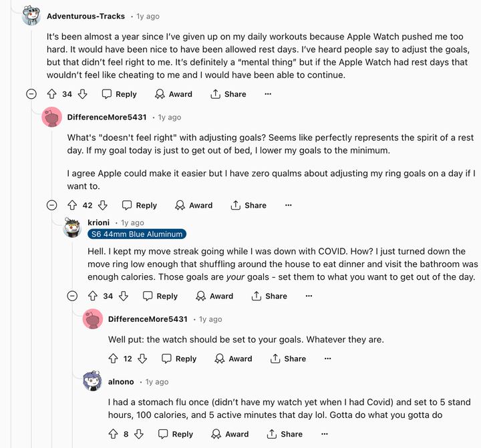
Task: Click Share on Adventurous-Tracks' comment
Action: click(x=228, y=94)
